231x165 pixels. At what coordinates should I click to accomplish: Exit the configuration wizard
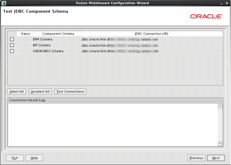point(15,158)
